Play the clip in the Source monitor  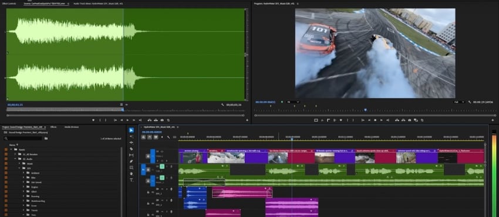(x=127, y=120)
